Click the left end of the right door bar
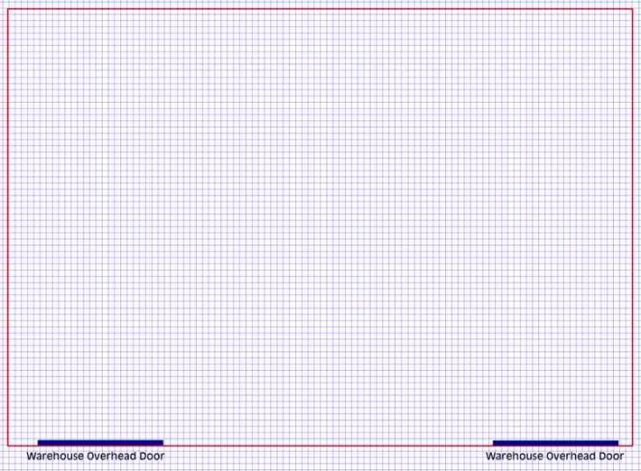Viewport: 641px width, 471px height. [x=495, y=442]
